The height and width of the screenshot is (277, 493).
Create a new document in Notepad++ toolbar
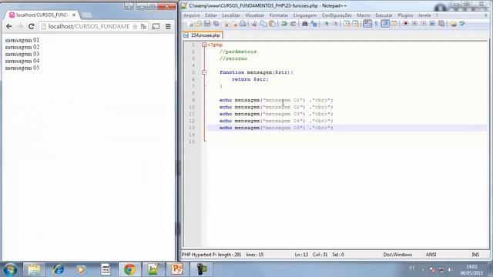point(189,24)
